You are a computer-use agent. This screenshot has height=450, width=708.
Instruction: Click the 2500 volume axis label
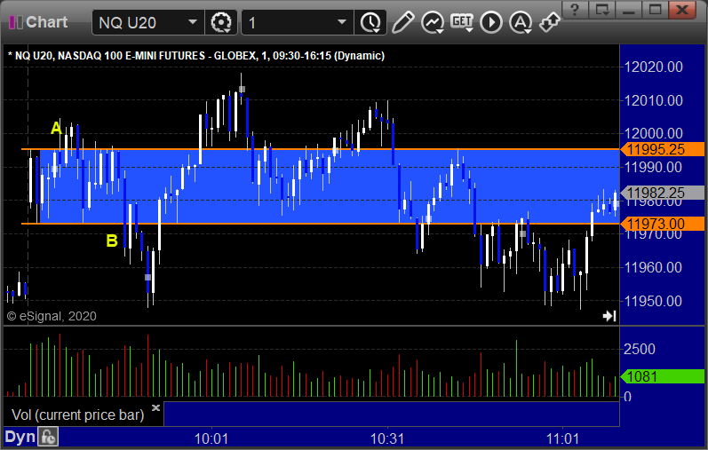(x=640, y=349)
